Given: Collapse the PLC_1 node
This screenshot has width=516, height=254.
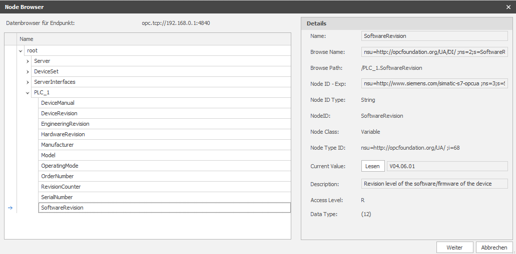Looking at the screenshot, I should pyautogui.click(x=28, y=93).
